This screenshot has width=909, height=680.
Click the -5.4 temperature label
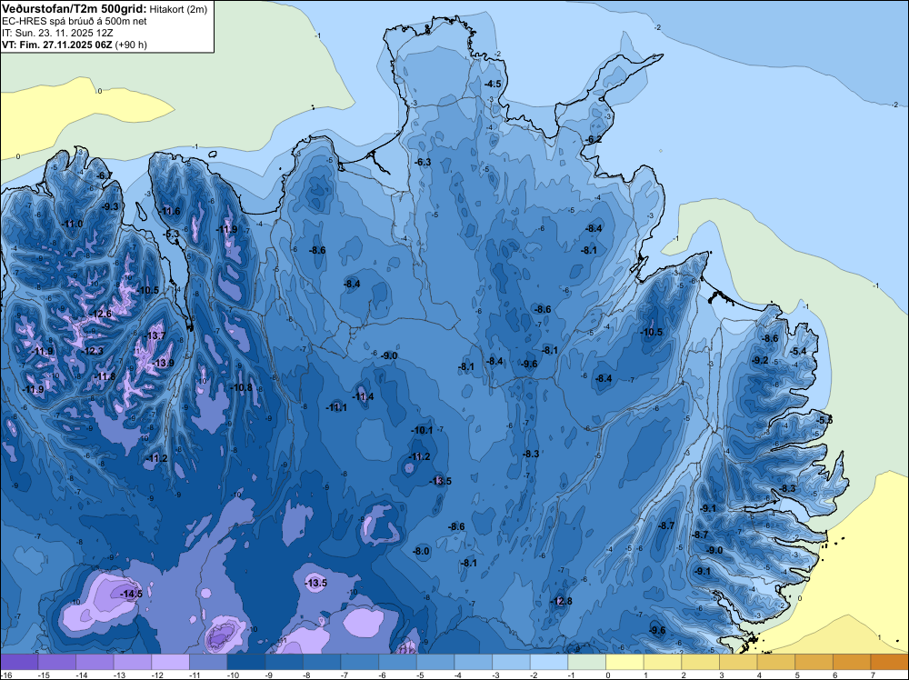tap(798, 351)
